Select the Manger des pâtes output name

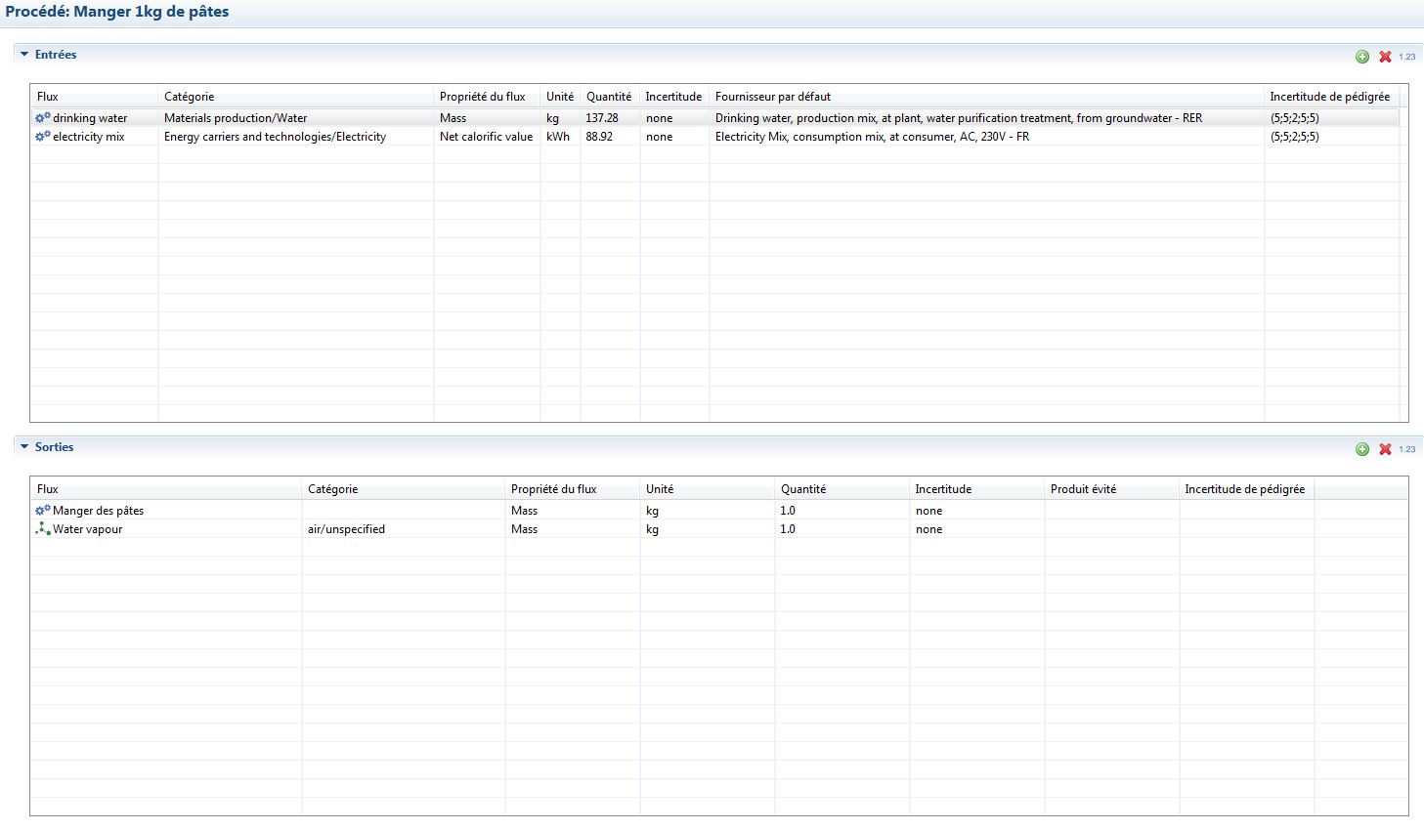click(x=98, y=511)
